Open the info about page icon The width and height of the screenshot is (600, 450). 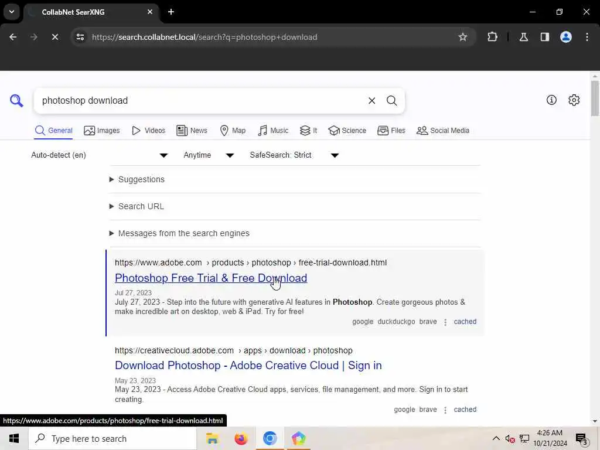[551, 100]
